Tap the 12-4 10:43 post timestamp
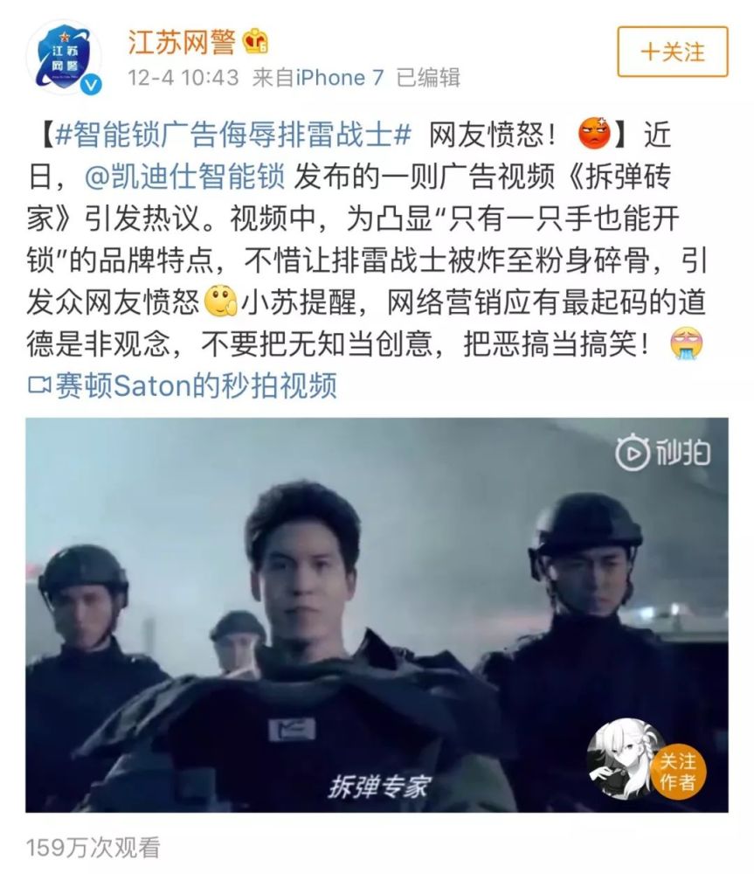Viewport: 754px width, 874px height. pyautogui.click(x=183, y=78)
